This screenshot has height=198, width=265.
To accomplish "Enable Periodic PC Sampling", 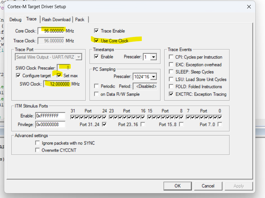I will (x=96, y=86).
